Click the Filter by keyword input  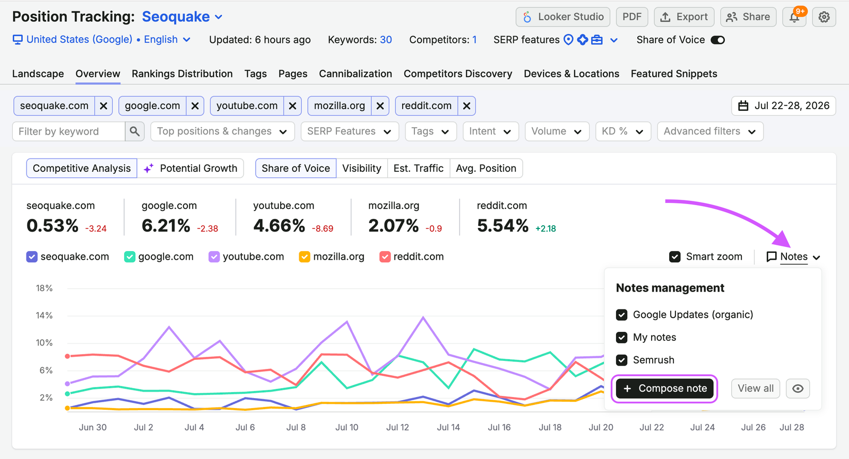(69, 131)
